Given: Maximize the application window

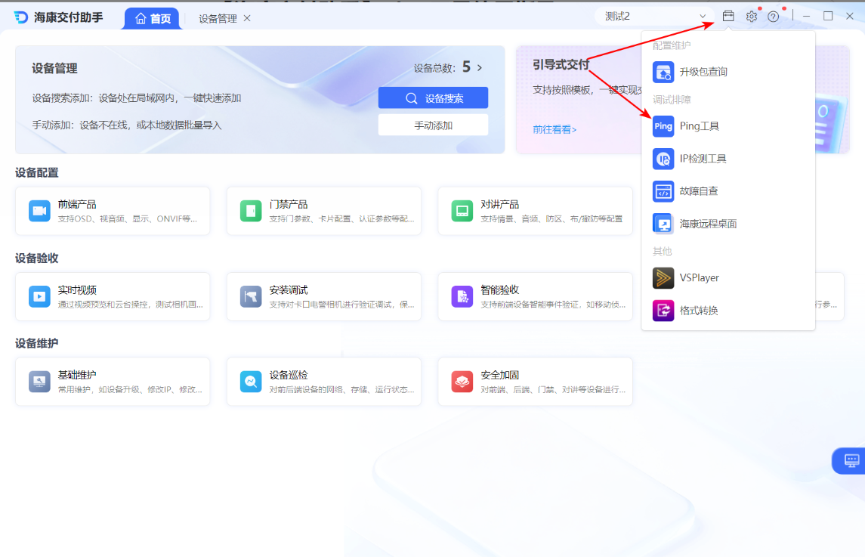Looking at the screenshot, I should tap(827, 17).
